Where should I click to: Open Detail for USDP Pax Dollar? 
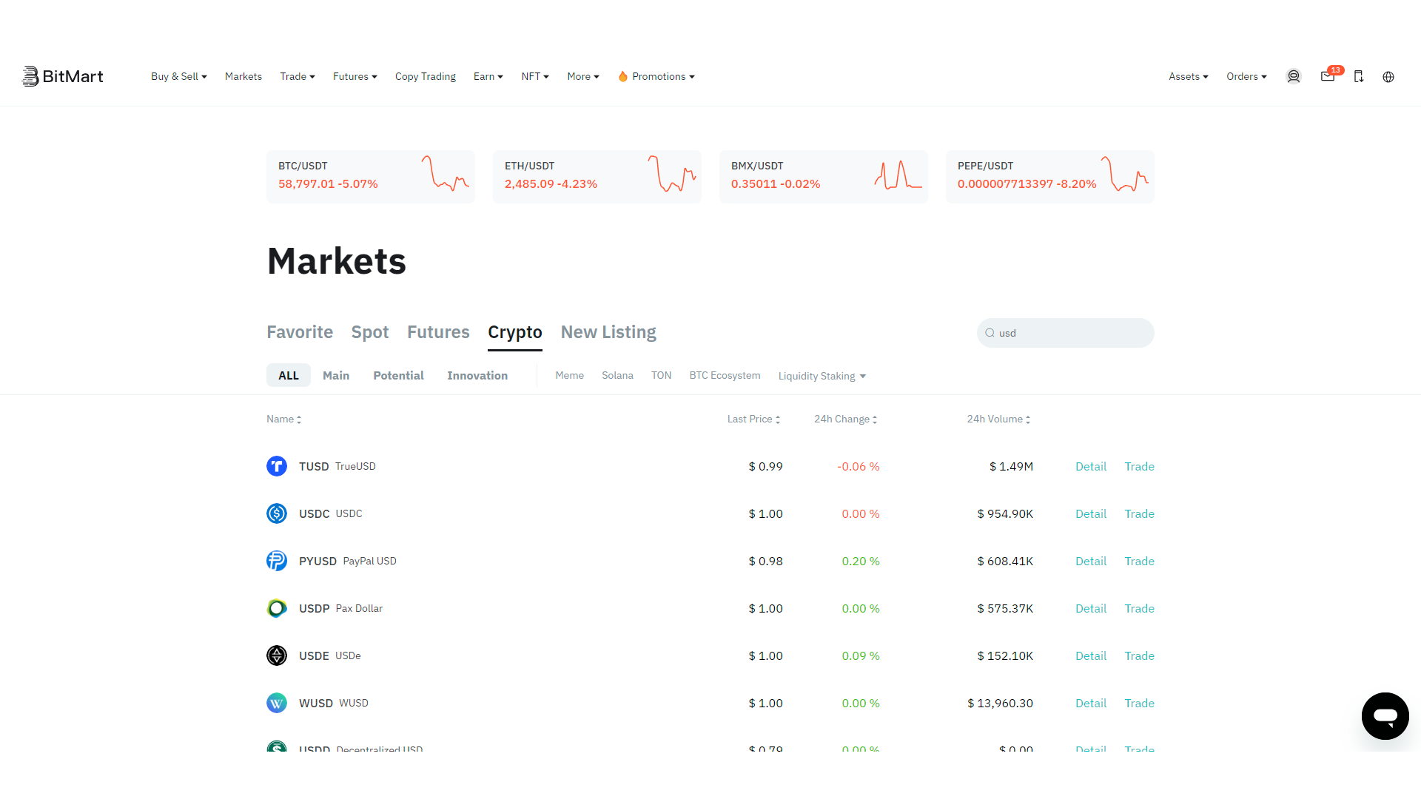[x=1091, y=608]
